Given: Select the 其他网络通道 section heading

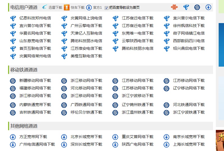Looking at the screenshot, I should [x=24, y=126].
